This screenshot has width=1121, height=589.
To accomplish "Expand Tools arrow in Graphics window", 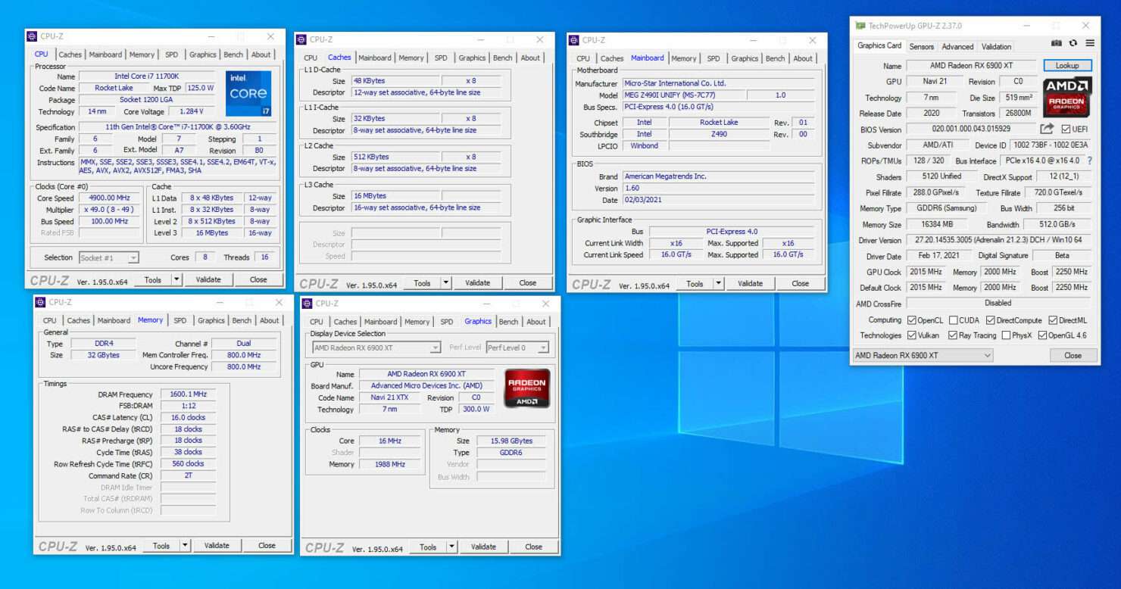I will [x=451, y=547].
